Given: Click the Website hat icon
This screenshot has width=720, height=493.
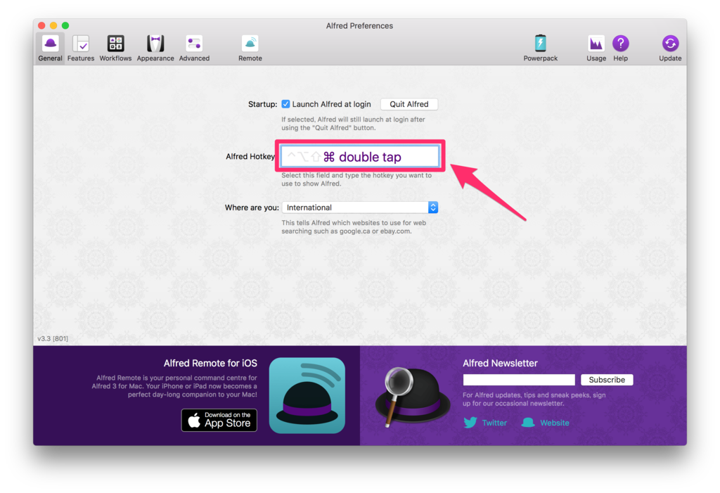Looking at the screenshot, I should [x=528, y=422].
